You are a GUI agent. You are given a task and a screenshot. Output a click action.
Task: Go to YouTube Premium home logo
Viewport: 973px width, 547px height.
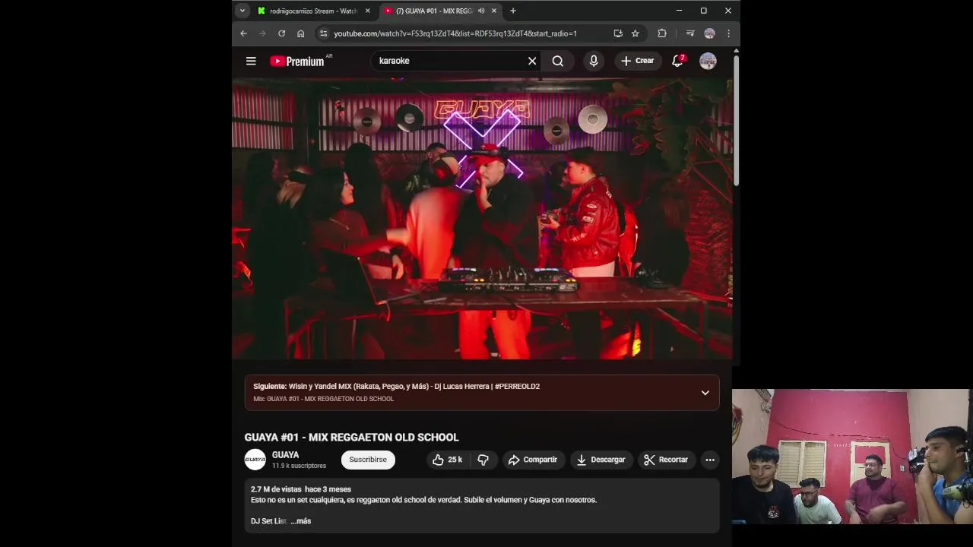pyautogui.click(x=297, y=62)
